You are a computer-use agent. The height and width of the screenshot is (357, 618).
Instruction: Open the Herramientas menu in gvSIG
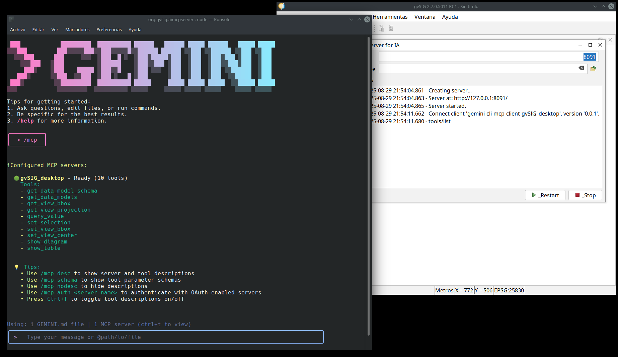[x=390, y=17]
